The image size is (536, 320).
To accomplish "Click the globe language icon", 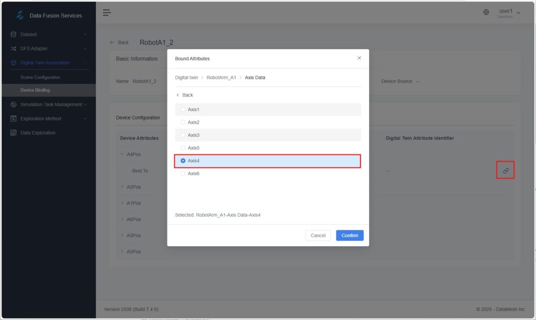I will click(486, 13).
